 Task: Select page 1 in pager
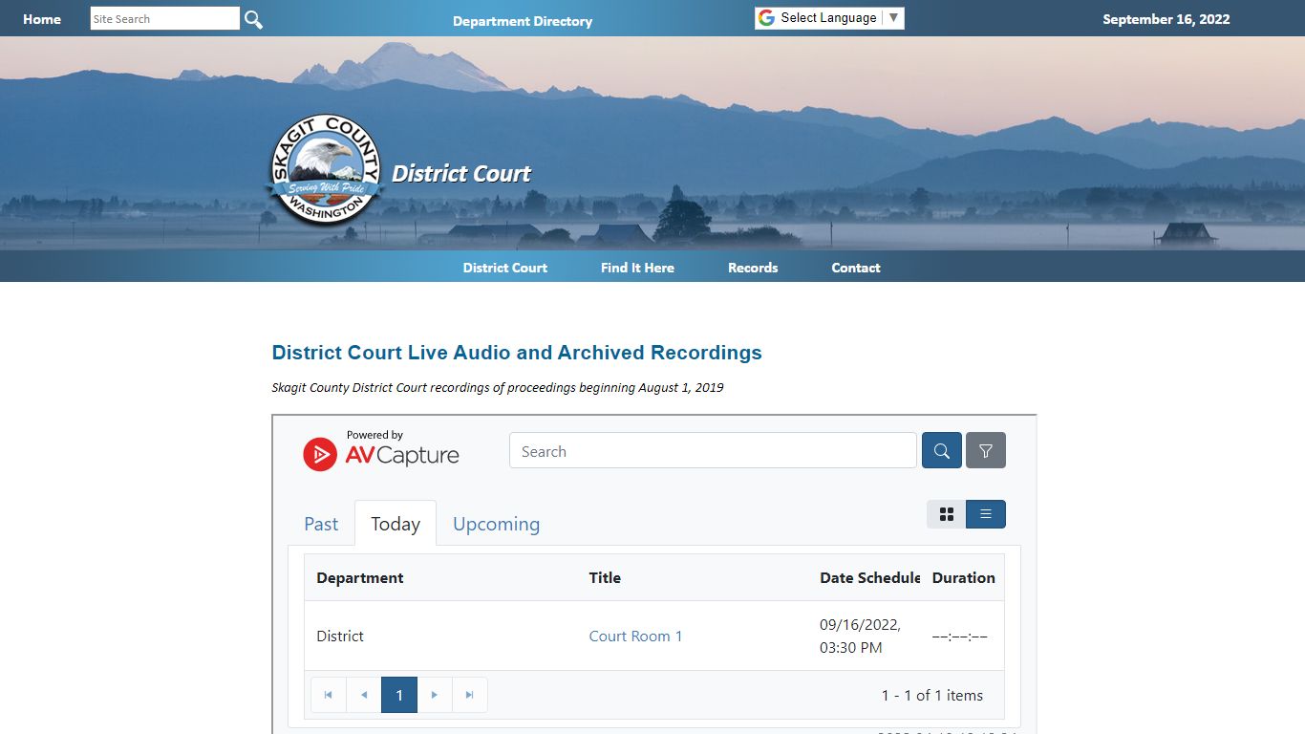point(399,695)
